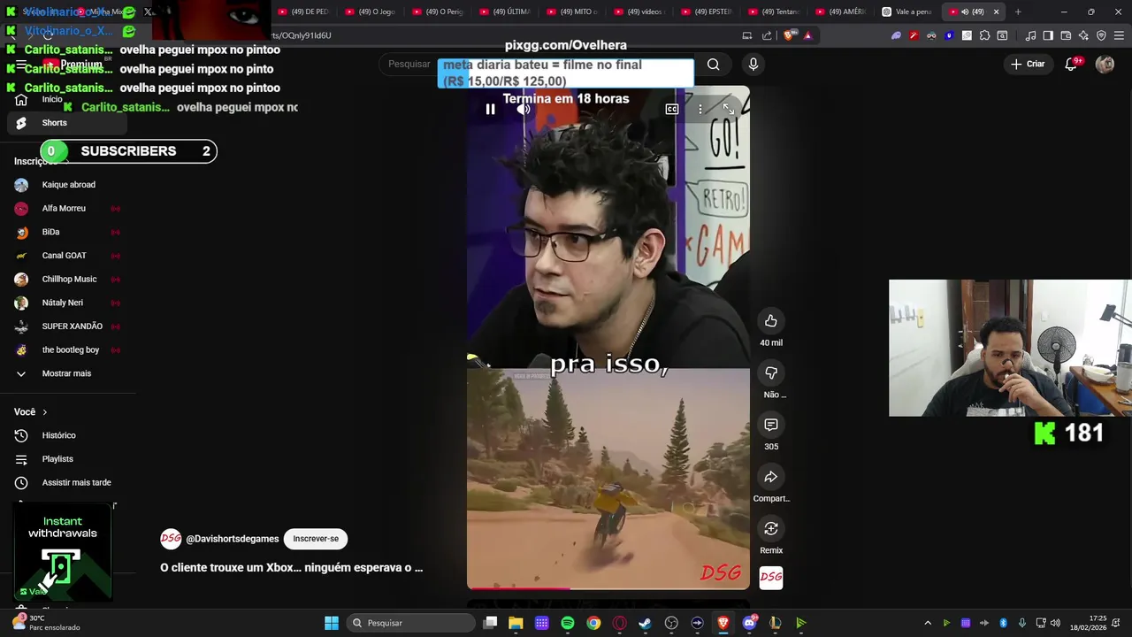Open the Instant withdrawals ad
Screen dimensions: 1132x637
click(x=62, y=552)
